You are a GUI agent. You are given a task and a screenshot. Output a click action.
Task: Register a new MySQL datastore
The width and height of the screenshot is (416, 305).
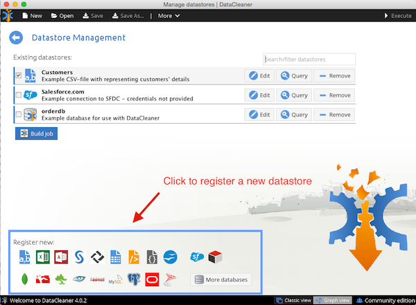[116, 279]
